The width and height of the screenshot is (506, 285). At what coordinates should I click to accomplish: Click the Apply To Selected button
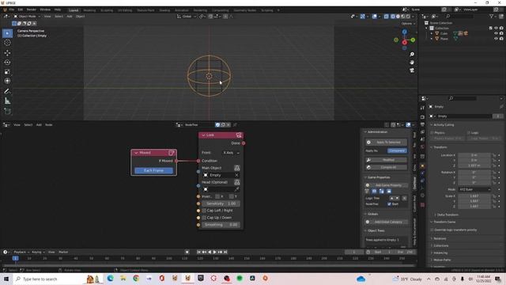pyautogui.click(x=386, y=142)
